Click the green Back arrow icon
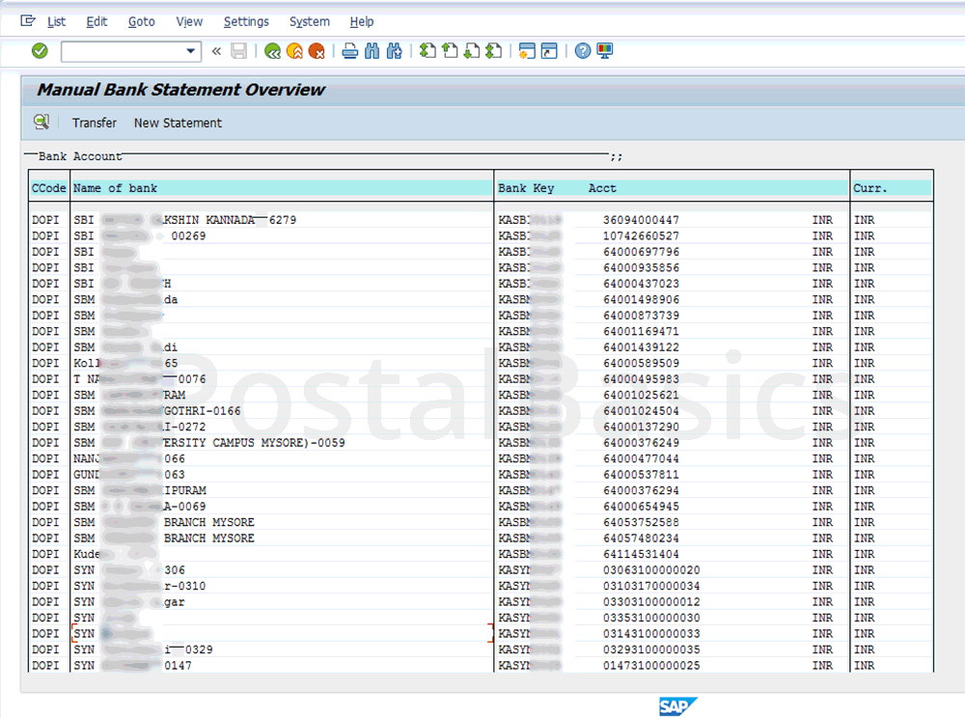This screenshot has width=965, height=718. click(x=273, y=51)
